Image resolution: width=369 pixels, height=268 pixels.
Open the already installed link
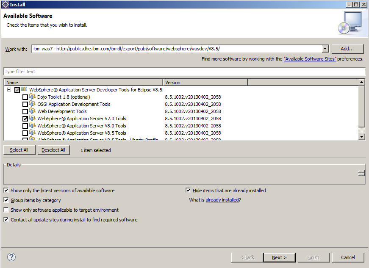(x=222, y=200)
